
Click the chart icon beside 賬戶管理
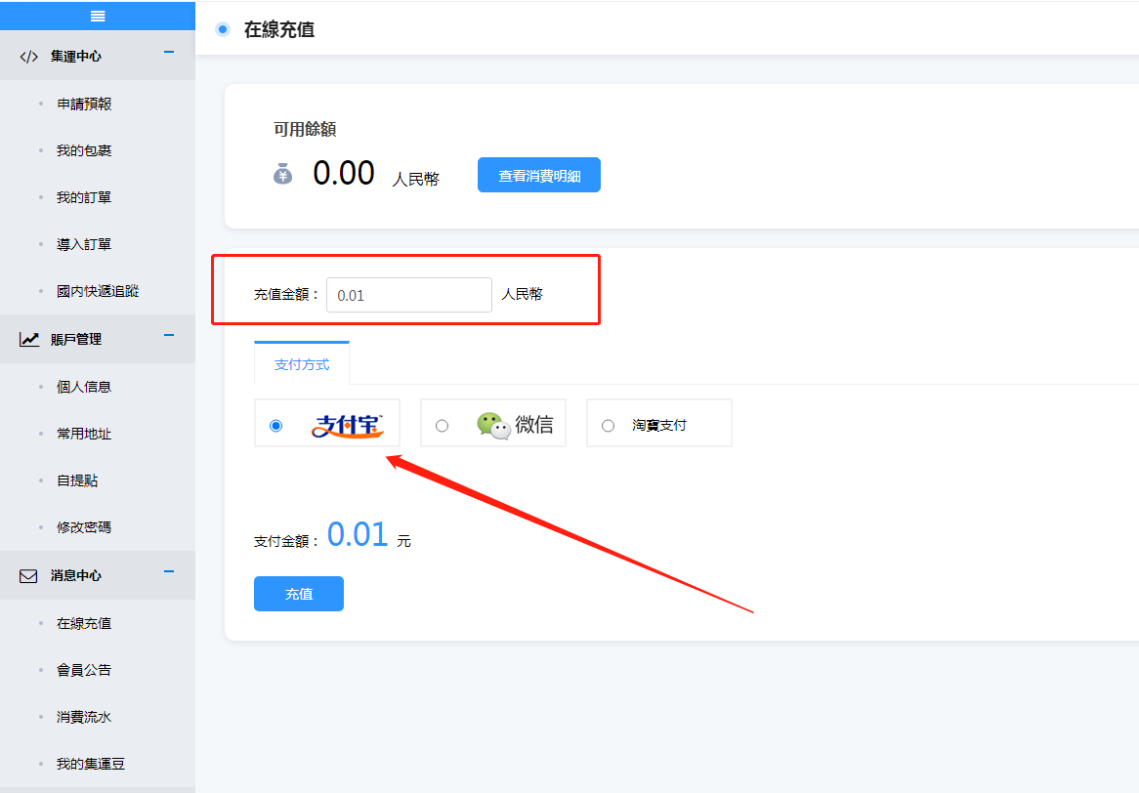pos(29,340)
